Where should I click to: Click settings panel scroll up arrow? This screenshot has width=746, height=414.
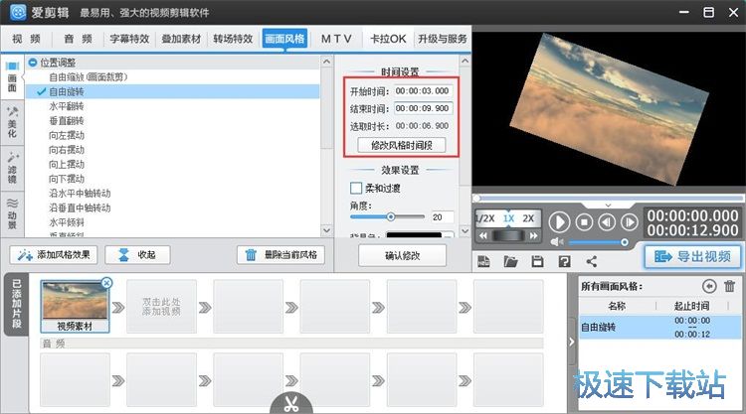pos(465,61)
